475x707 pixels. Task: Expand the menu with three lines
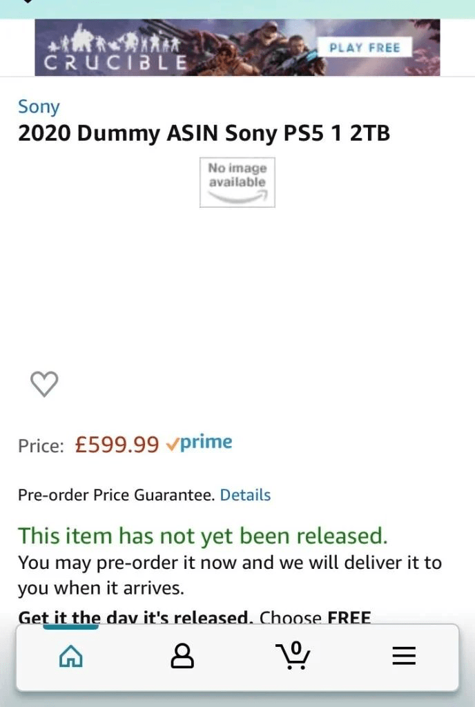(404, 656)
